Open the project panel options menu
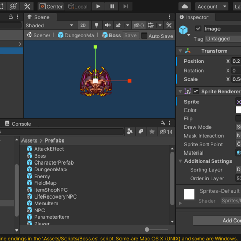Screen dimensions: 241x241 tap(169, 123)
